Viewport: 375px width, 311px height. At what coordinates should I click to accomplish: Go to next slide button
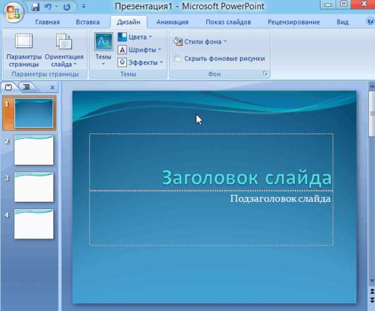coord(372,300)
